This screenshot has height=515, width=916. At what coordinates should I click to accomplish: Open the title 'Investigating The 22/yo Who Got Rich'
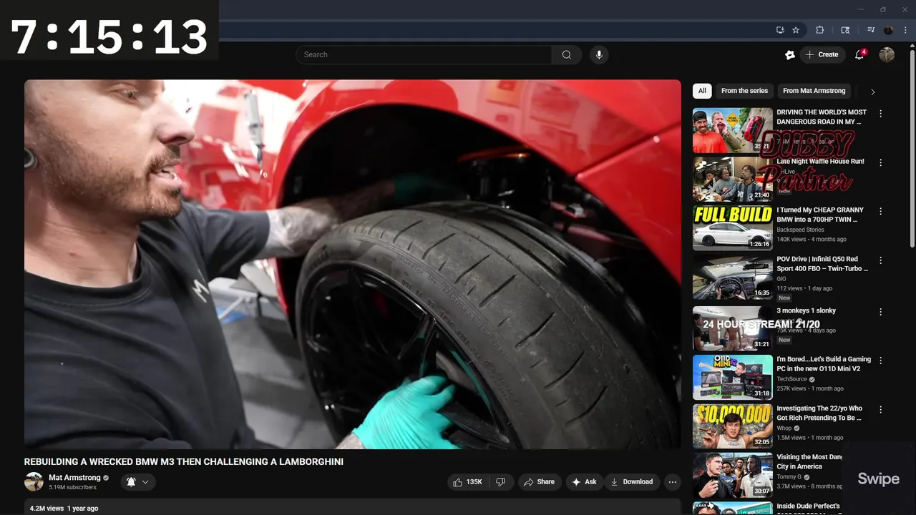click(819, 413)
